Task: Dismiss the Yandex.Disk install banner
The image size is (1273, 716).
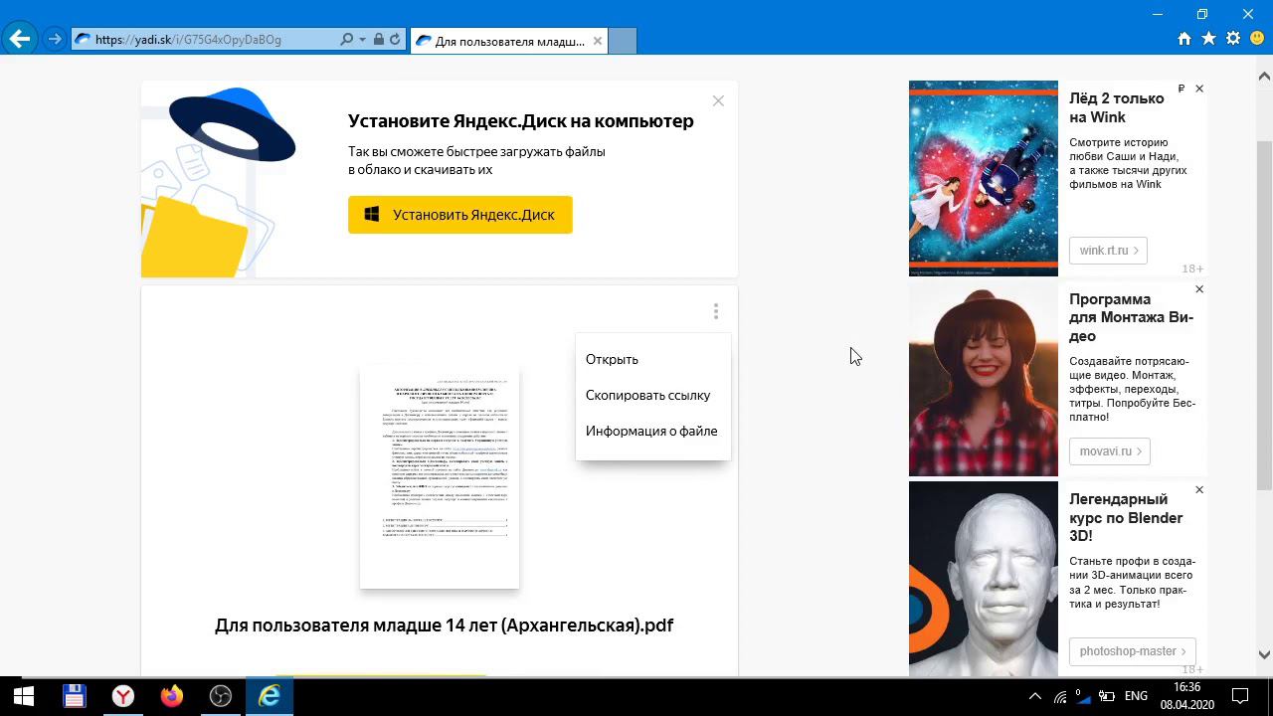Action: coord(718,100)
